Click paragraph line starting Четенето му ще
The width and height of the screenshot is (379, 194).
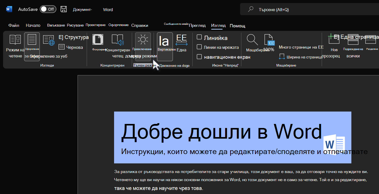240,180
